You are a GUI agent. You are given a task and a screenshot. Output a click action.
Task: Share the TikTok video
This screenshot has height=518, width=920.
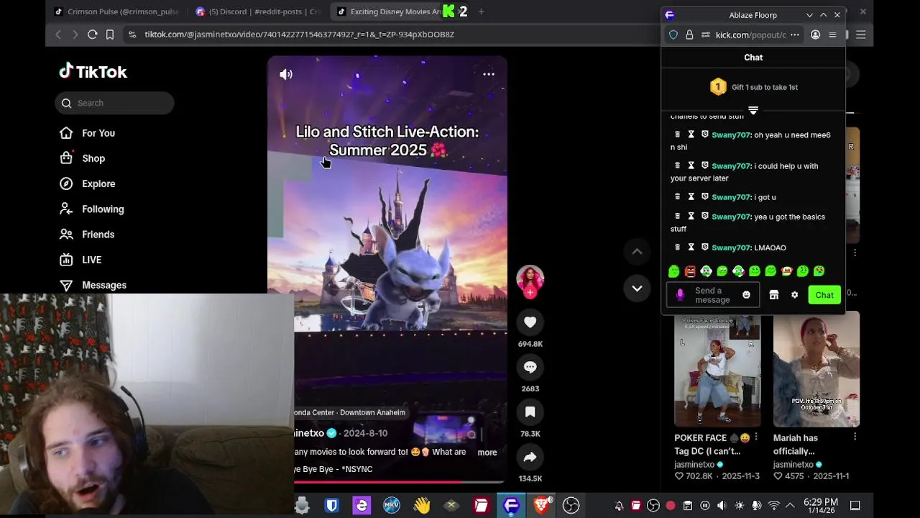coord(530,457)
